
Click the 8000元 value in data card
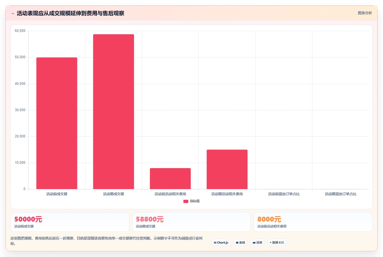269,219
